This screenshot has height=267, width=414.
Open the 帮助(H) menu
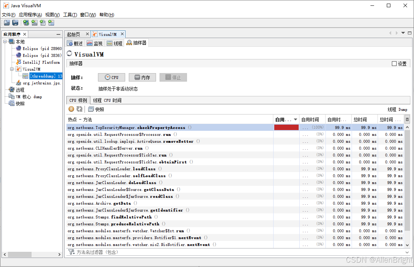[107, 15]
